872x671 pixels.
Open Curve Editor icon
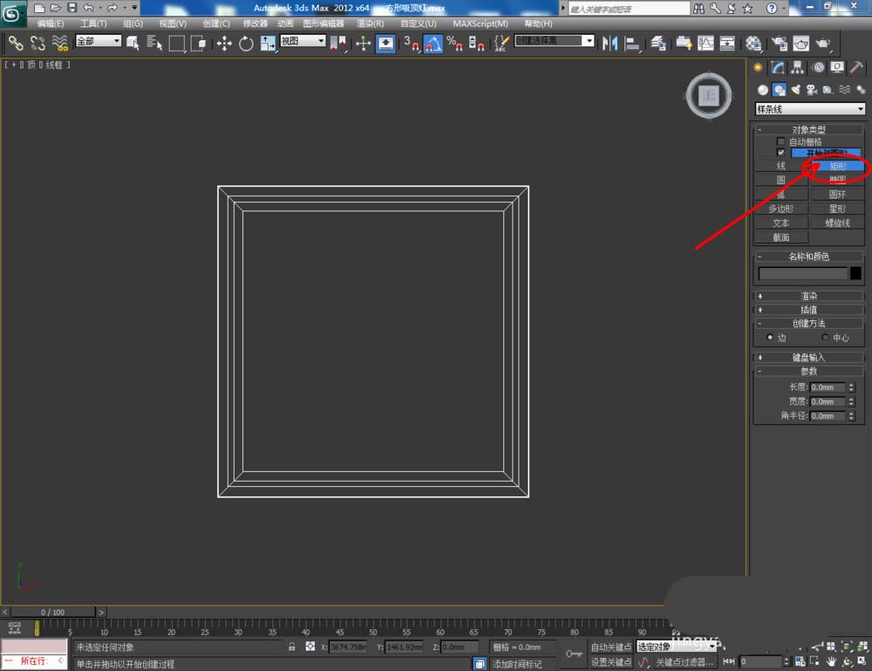[705, 43]
